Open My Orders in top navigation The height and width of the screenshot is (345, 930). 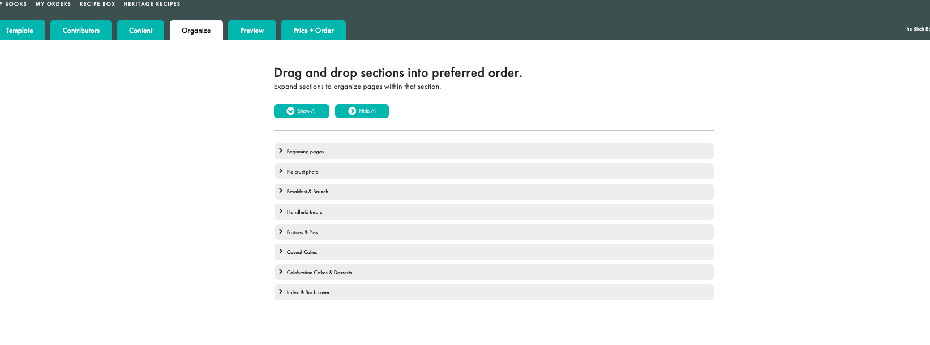pos(53,4)
